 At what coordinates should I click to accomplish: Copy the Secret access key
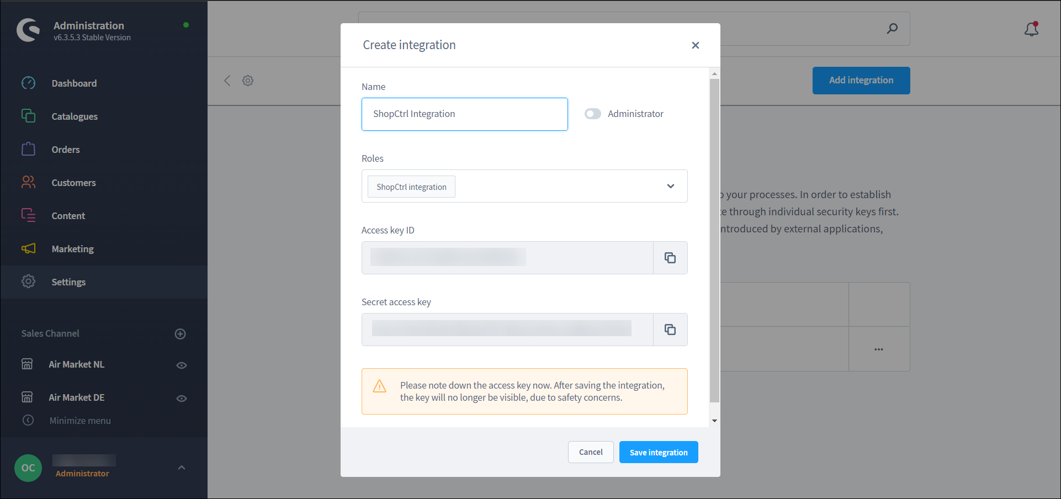pyautogui.click(x=670, y=330)
